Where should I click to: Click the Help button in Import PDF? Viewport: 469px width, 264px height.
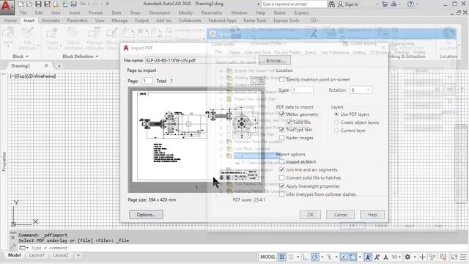click(372, 215)
